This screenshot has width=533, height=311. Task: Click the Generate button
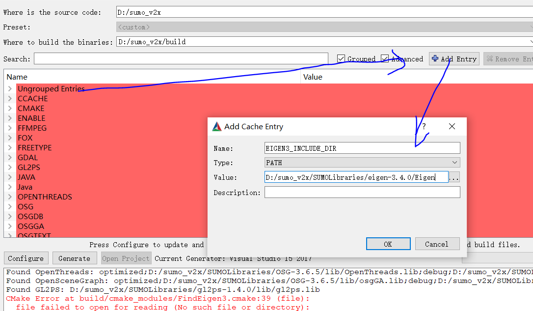pos(75,258)
